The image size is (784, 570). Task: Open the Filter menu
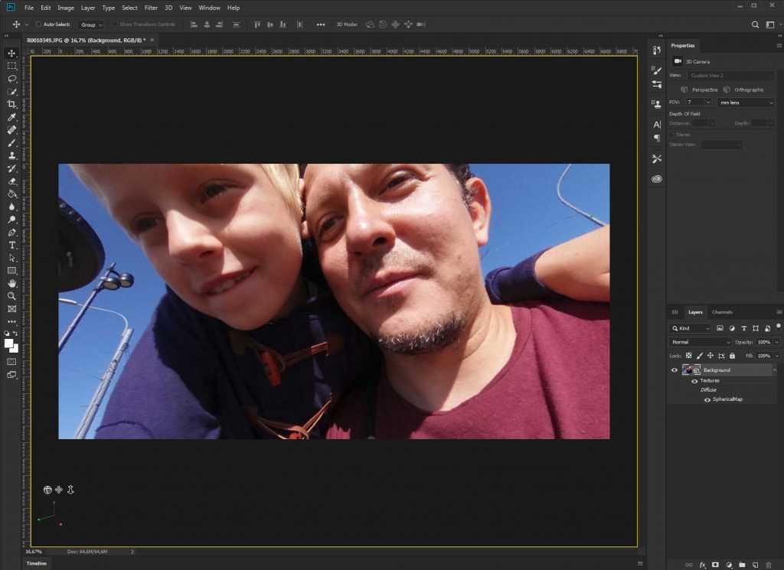pos(151,8)
